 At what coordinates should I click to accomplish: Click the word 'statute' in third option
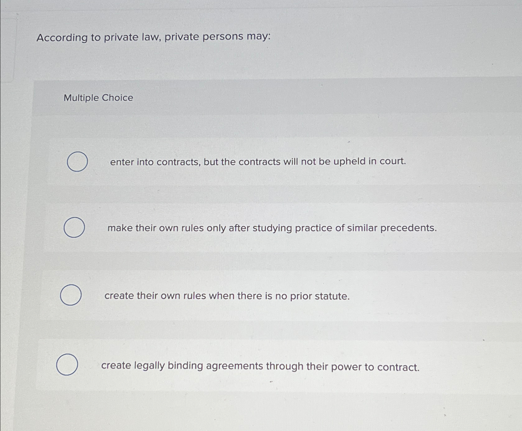coord(332,296)
